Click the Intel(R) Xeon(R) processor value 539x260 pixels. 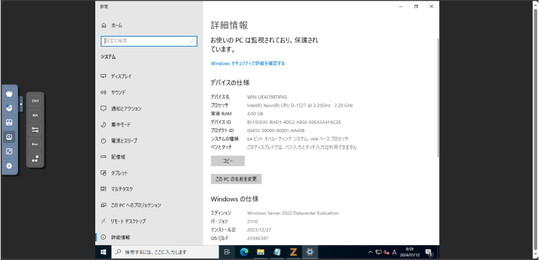[300, 106]
